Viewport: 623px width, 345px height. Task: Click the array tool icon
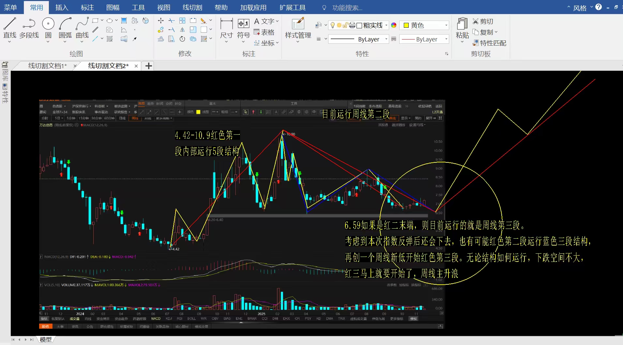(x=182, y=21)
